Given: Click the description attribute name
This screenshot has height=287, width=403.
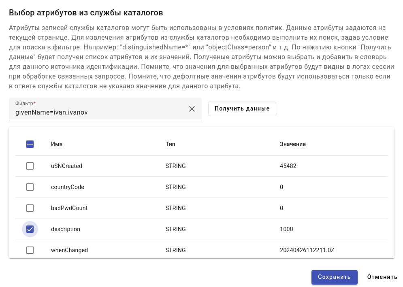Looking at the screenshot, I should (66, 229).
